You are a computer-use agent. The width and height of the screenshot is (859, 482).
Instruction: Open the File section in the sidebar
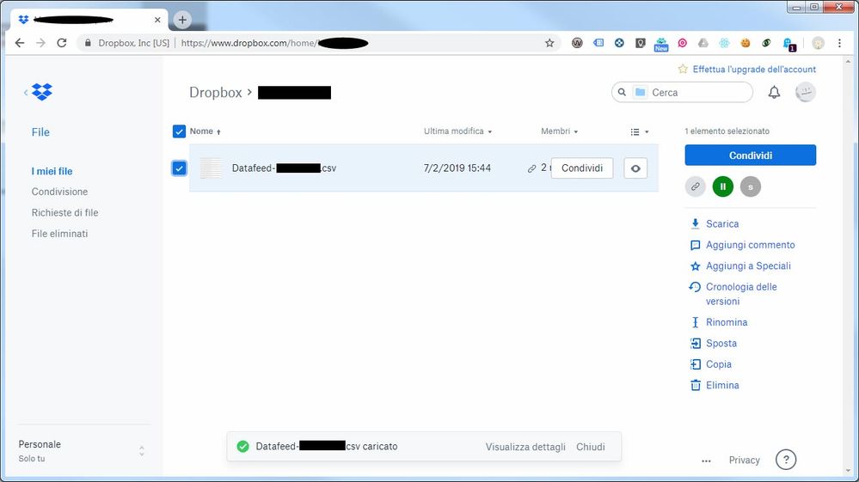(x=40, y=131)
